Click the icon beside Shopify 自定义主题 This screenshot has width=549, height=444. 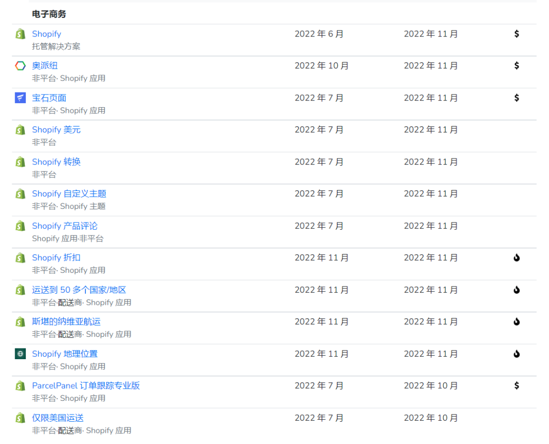(x=20, y=194)
